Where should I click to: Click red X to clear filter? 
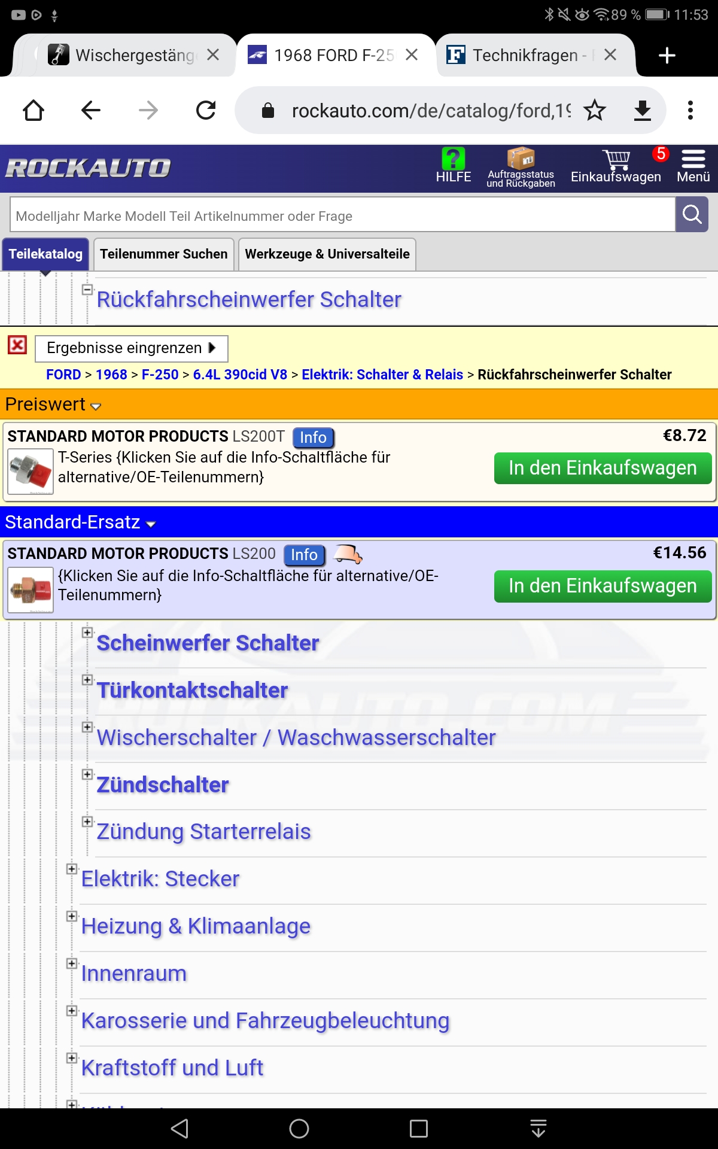tap(17, 345)
